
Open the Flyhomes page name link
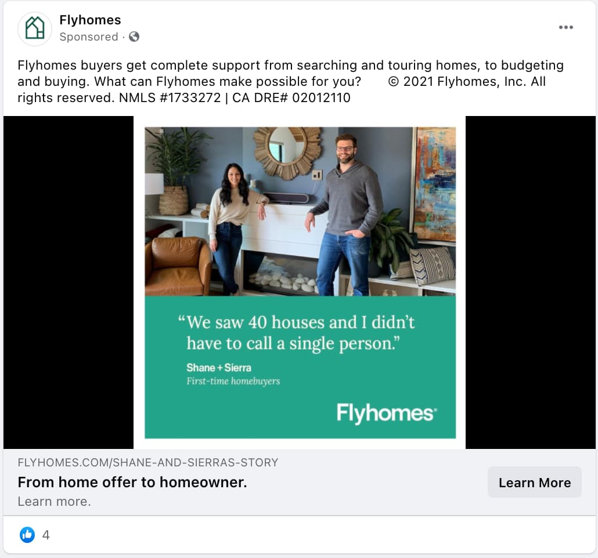(90, 20)
